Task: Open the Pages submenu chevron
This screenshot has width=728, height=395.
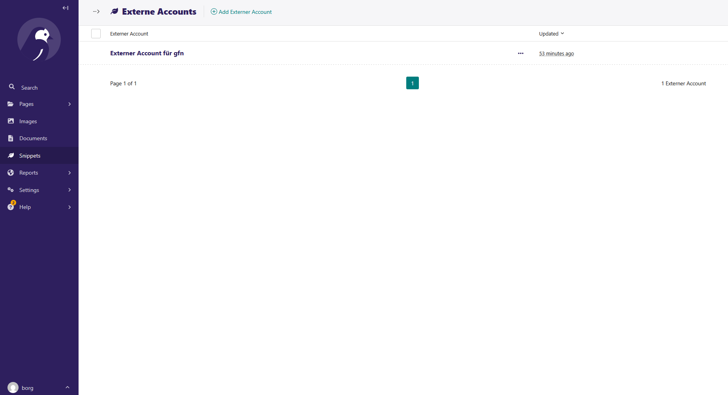Action: [69, 104]
